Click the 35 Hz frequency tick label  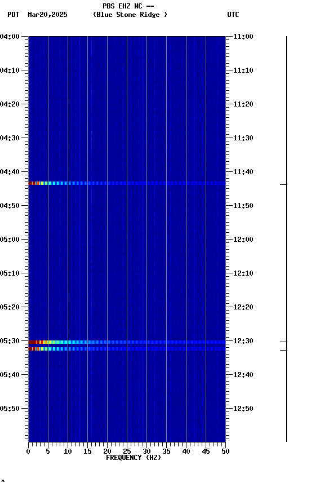166,451
